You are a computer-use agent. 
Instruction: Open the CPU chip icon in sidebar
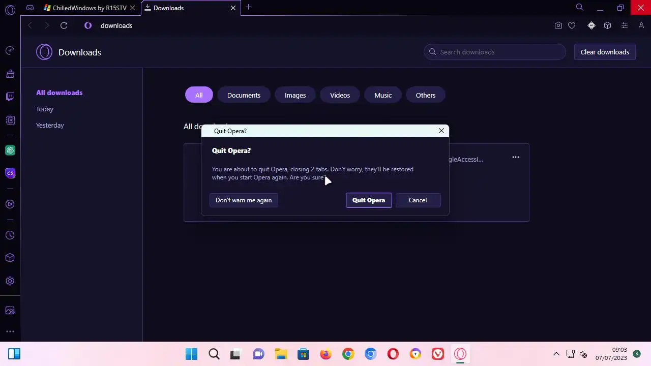click(x=10, y=120)
